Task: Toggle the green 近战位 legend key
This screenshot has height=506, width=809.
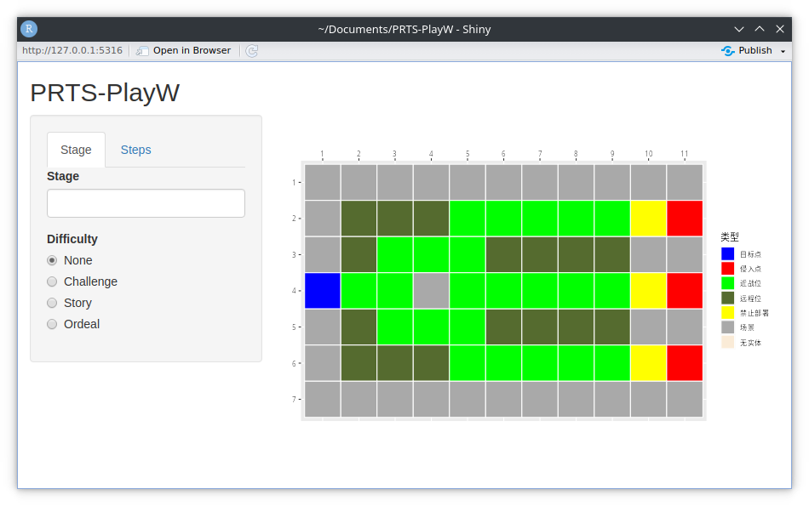Action: [x=726, y=282]
